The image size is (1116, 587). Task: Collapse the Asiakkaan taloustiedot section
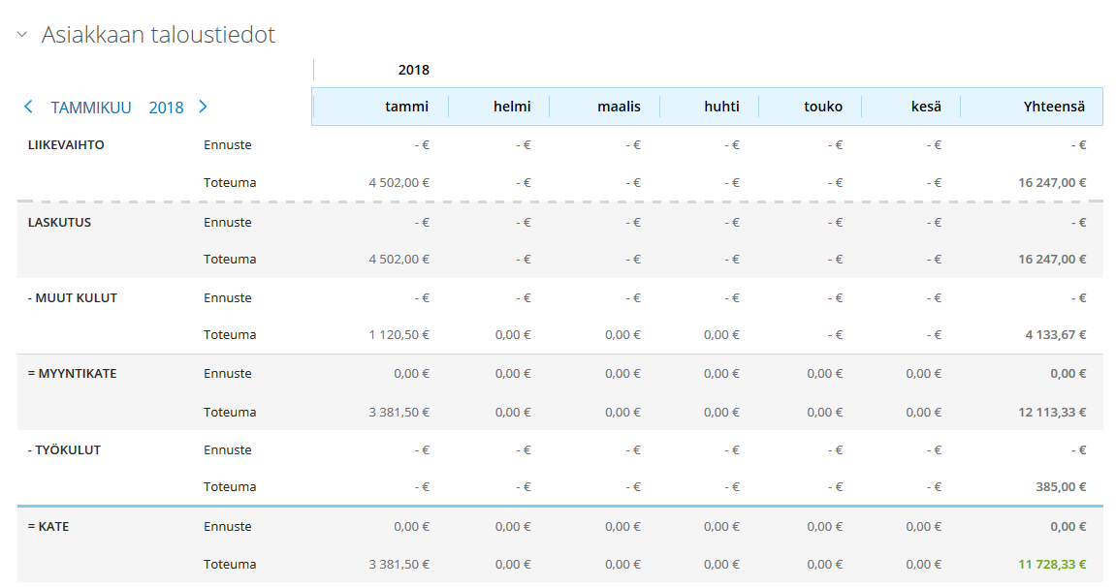[22, 35]
